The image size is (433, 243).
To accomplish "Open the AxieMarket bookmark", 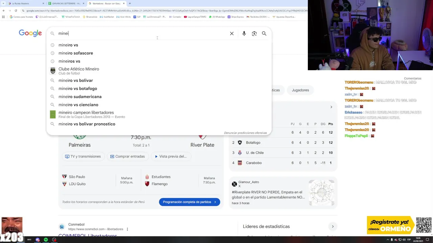I will pos(107,17).
